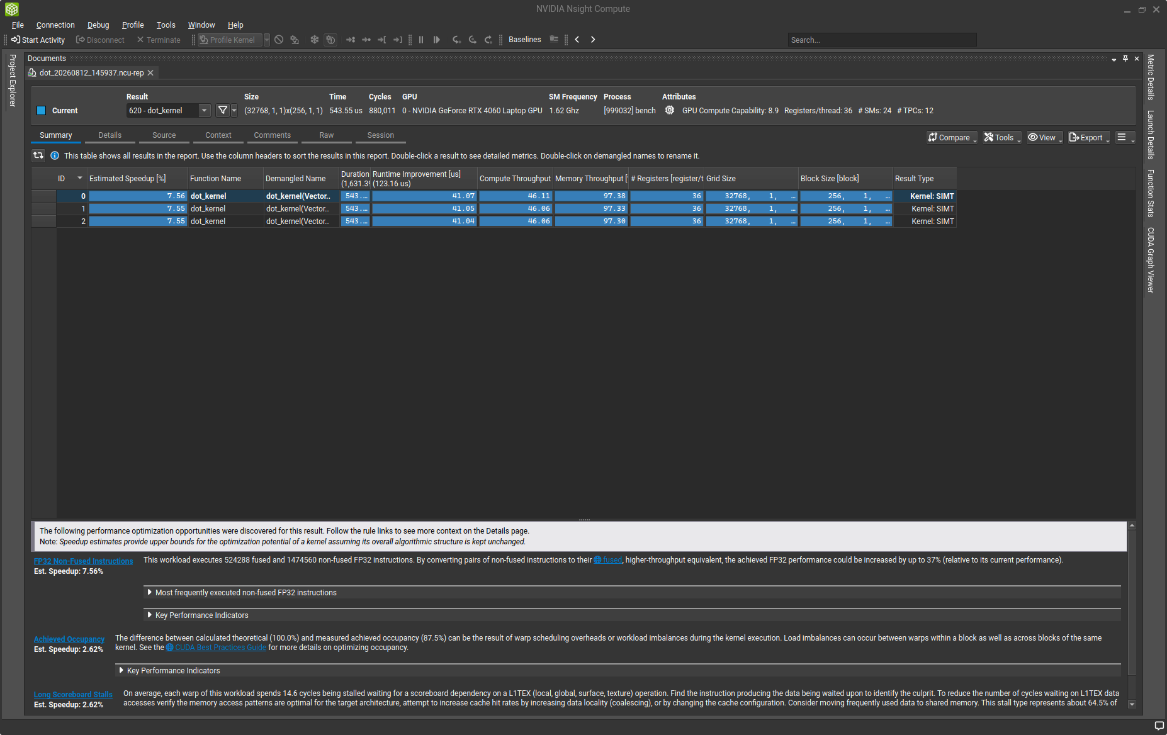This screenshot has width=1167, height=735.
Task: Click in the Search input field
Action: pos(882,40)
